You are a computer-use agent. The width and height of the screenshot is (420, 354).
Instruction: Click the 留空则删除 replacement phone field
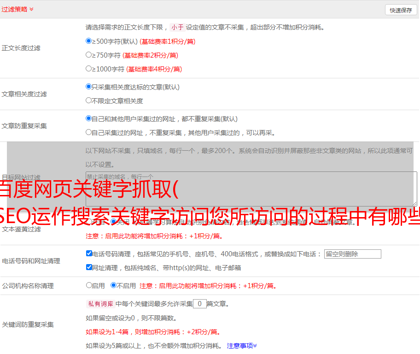(352, 254)
